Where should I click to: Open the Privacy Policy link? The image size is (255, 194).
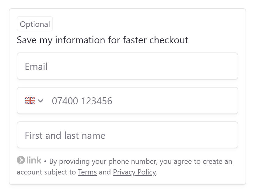134,172
